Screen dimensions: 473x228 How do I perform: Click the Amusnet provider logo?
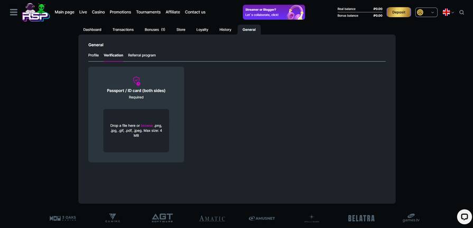[262, 218]
